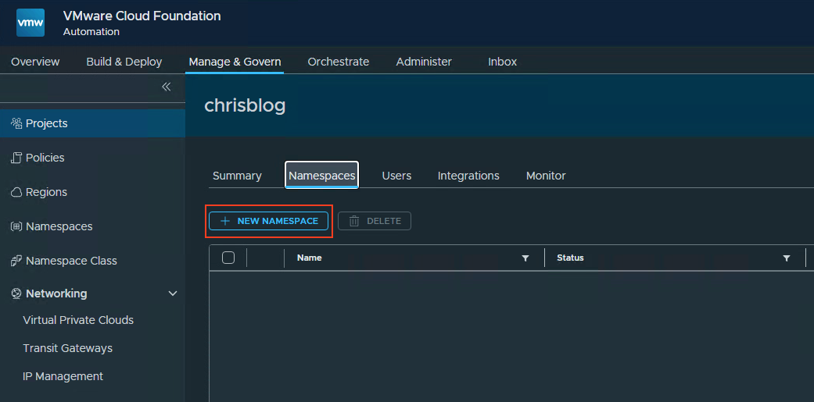Click the Networking globe icon

pos(16,293)
